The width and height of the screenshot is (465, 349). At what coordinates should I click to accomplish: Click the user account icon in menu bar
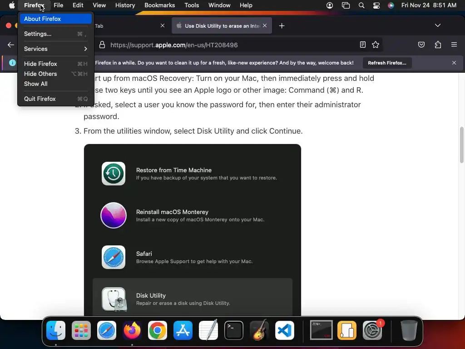330,5
